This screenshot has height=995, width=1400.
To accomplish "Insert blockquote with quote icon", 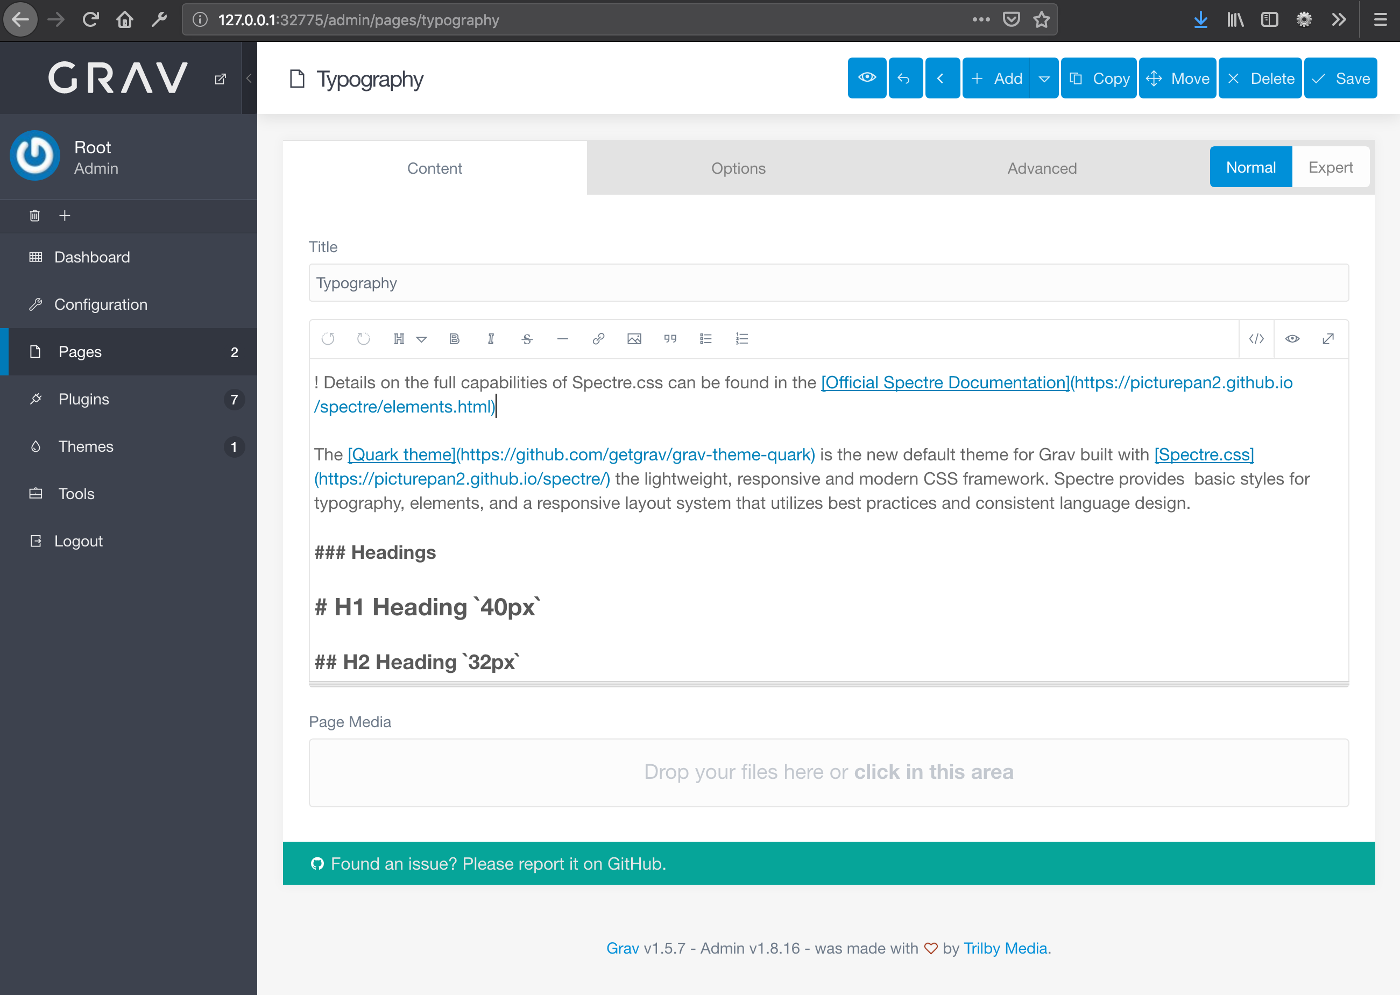I will point(670,339).
